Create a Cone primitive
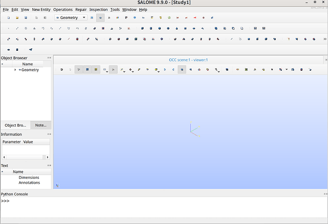 (176, 28)
